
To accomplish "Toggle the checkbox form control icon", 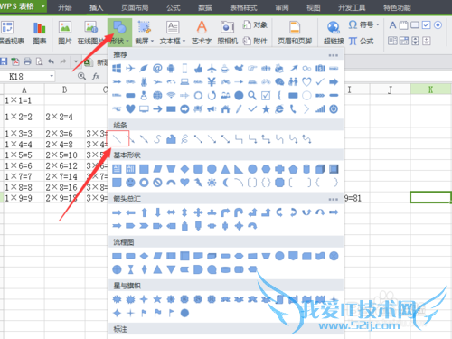I will click(x=426, y=24).
